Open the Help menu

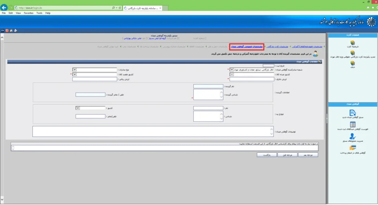(x=48, y=13)
